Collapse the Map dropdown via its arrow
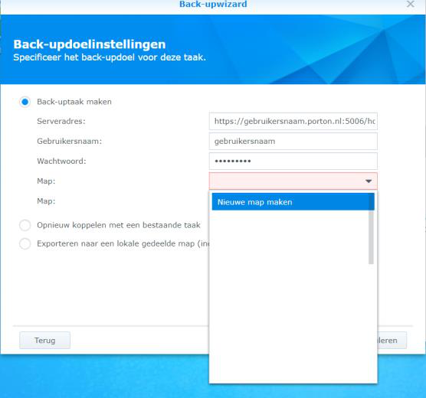The height and width of the screenshot is (398, 426). [369, 181]
